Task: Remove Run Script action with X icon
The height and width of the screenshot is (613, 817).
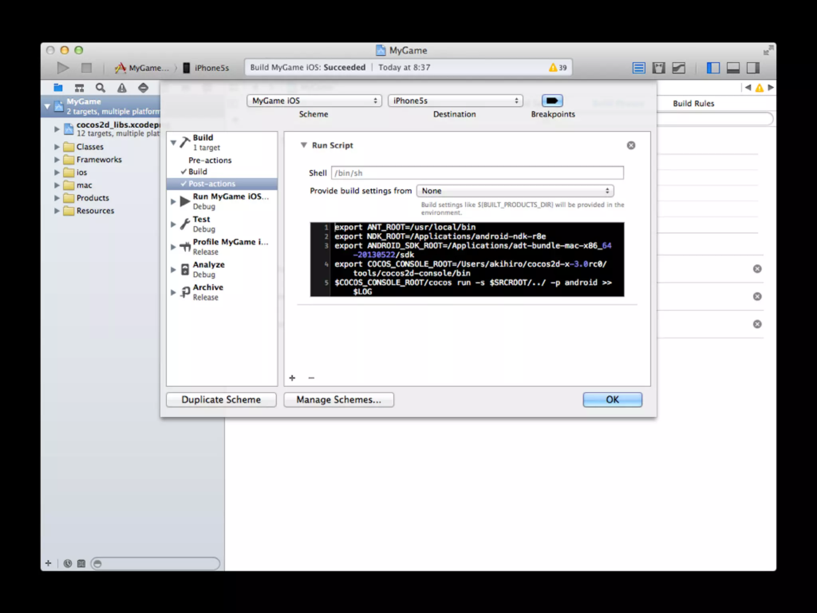Action: [x=631, y=145]
